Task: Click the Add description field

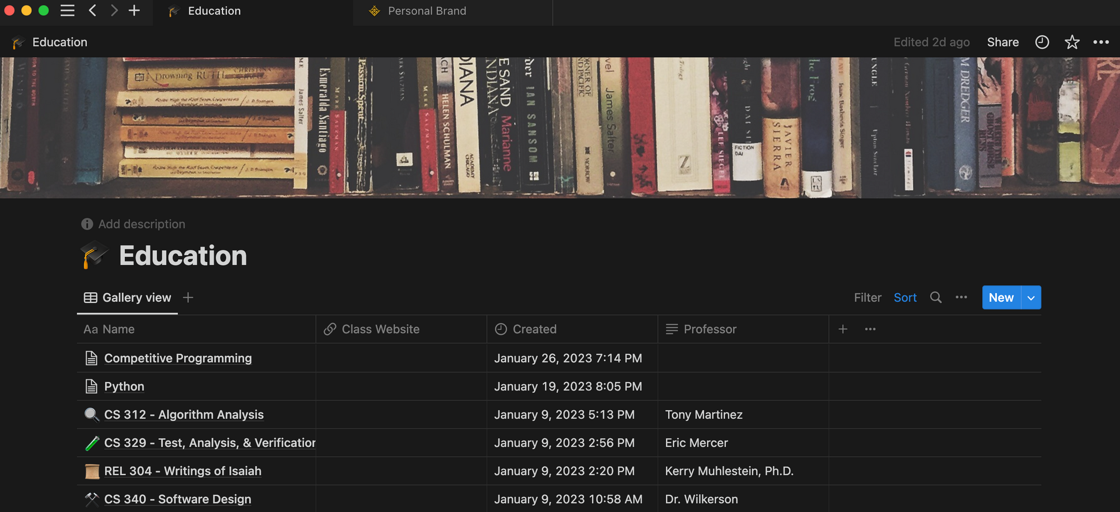Action: 141,224
